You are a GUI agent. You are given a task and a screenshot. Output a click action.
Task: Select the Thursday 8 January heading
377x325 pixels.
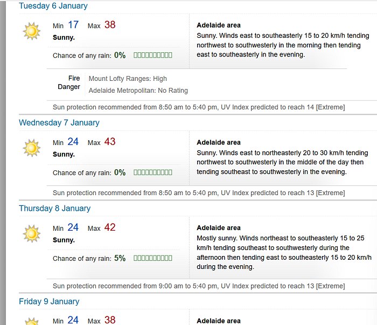55,208
